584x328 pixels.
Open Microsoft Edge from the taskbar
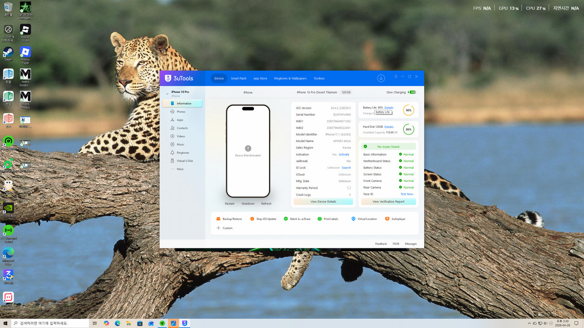coord(117,324)
